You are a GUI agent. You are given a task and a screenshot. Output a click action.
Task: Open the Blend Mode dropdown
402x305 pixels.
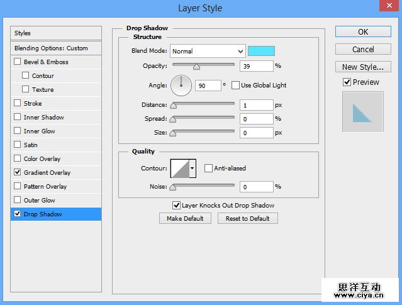206,51
